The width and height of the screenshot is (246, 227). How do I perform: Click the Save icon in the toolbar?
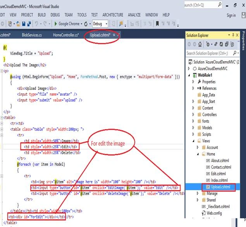[x=24, y=24]
